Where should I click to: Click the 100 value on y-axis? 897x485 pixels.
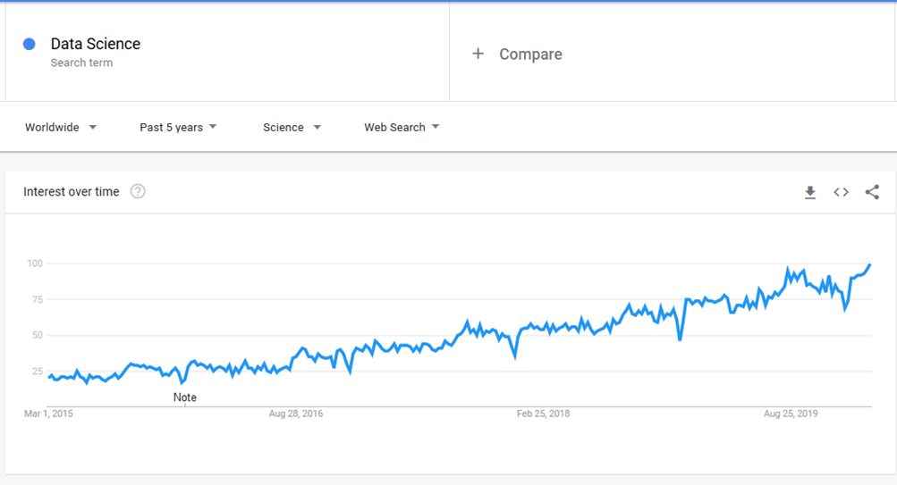coord(35,263)
